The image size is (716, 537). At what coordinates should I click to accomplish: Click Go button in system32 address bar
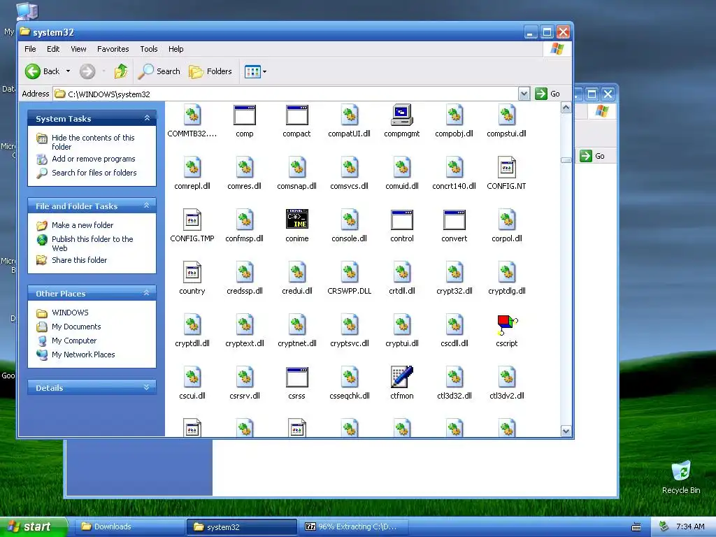pos(548,94)
